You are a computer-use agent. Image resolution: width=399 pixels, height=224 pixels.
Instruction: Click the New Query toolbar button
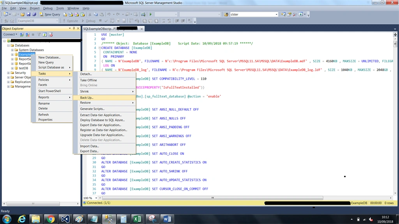[50, 14]
